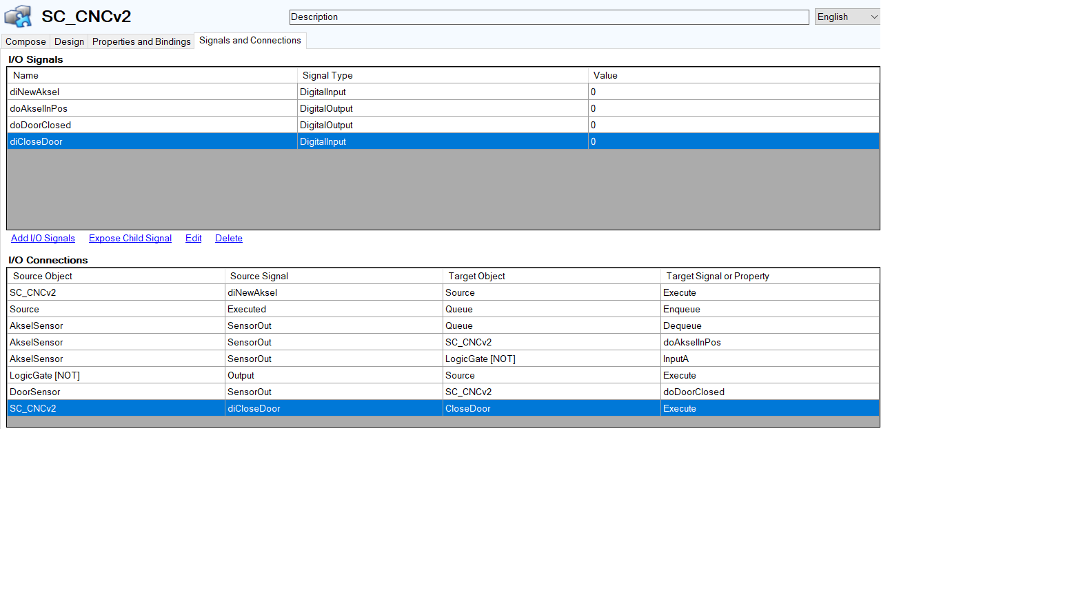Select the doAkselInPos signal row
This screenshot has height=602, width=1092.
coord(443,108)
